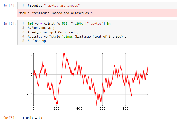Click the 'A.set_color vp A.Color.red ;' line
The height and width of the screenshot is (122, 179).
pos(53,32)
